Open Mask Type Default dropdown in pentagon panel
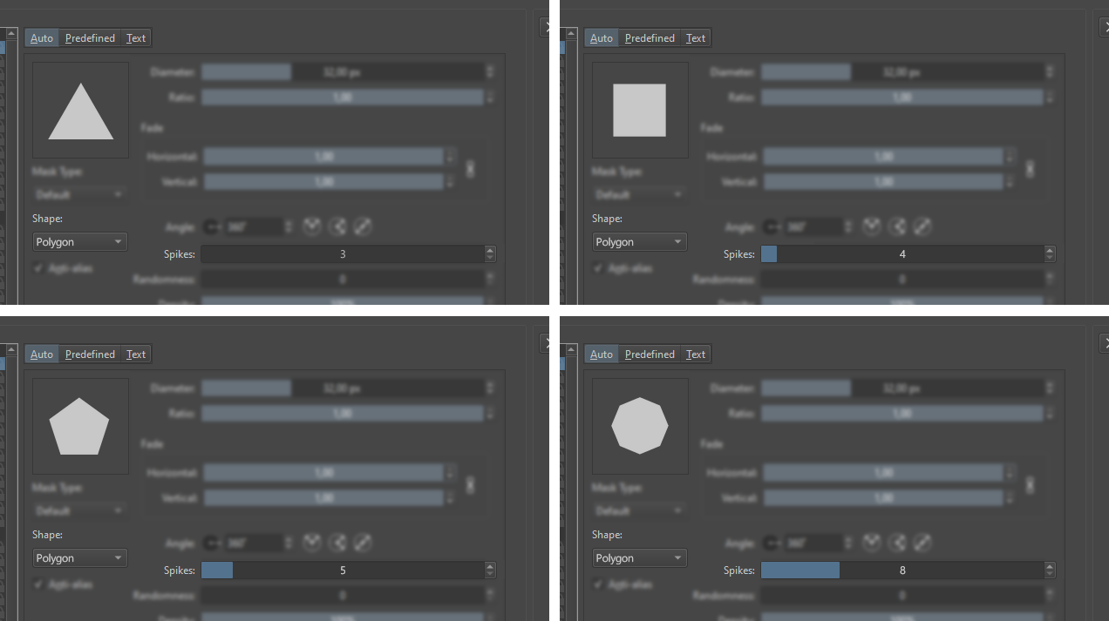Image resolution: width=1109 pixels, height=621 pixels. tap(79, 510)
